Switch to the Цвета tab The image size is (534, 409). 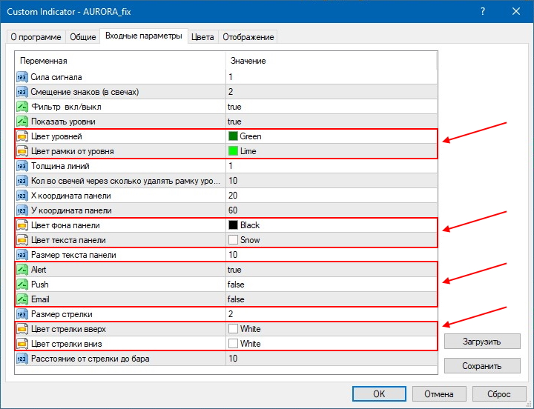click(x=202, y=37)
